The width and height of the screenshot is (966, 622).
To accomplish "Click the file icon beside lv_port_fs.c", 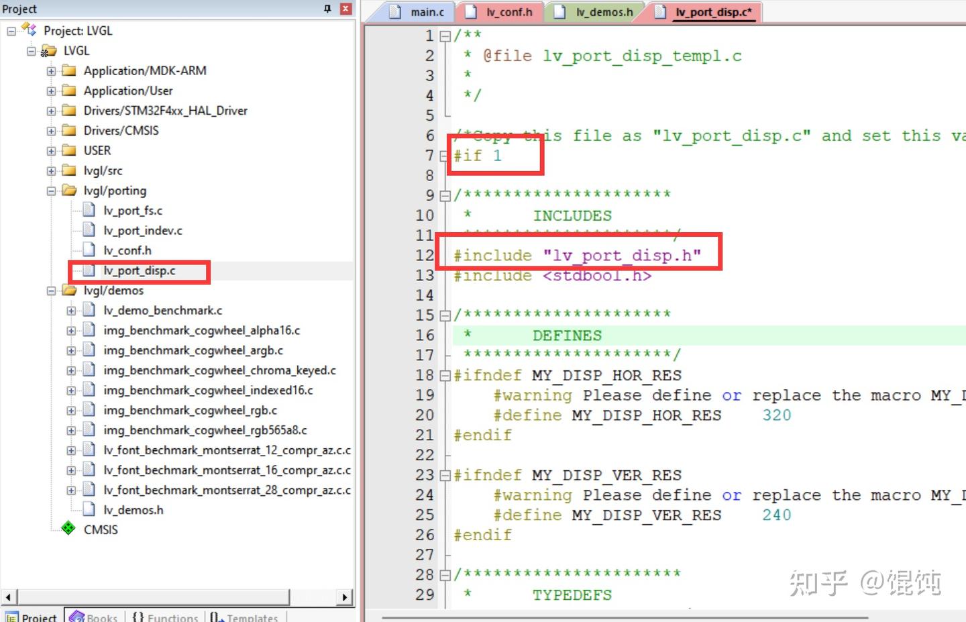I will pyautogui.click(x=89, y=210).
